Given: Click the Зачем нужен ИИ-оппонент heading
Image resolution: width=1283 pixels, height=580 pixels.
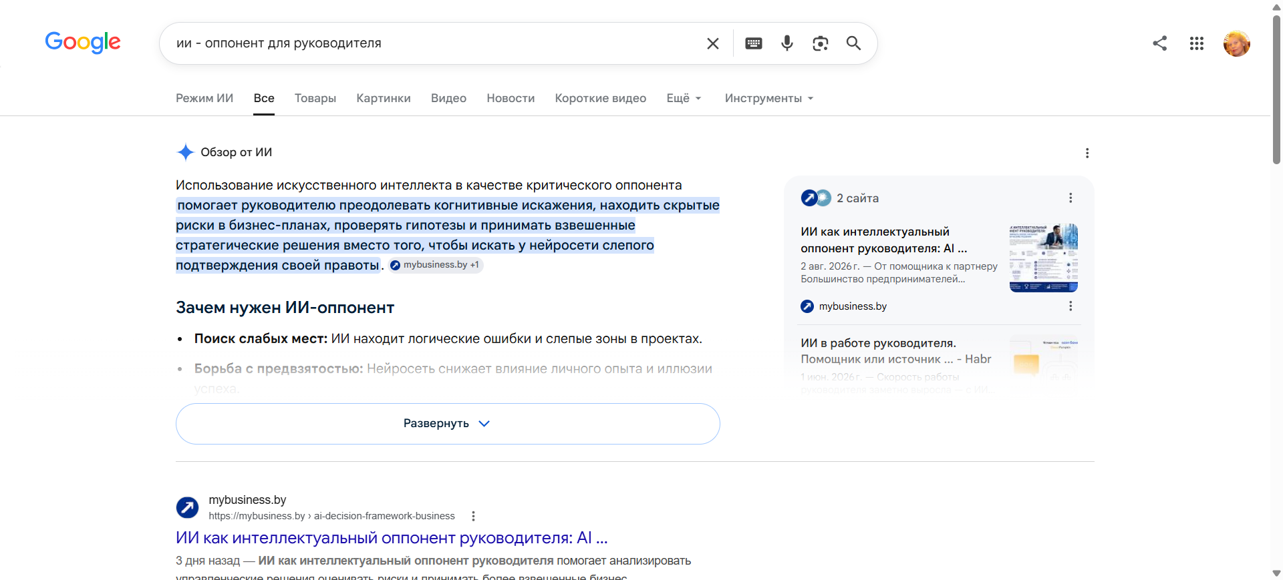Looking at the screenshot, I should [285, 308].
